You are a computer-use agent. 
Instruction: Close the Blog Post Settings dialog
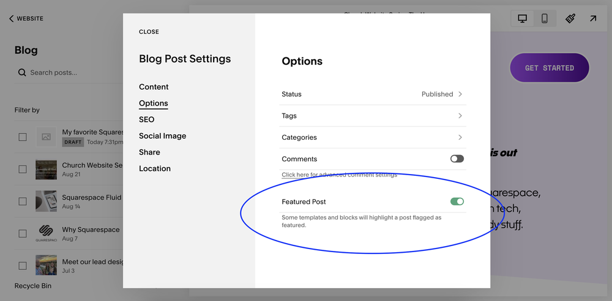tap(149, 32)
